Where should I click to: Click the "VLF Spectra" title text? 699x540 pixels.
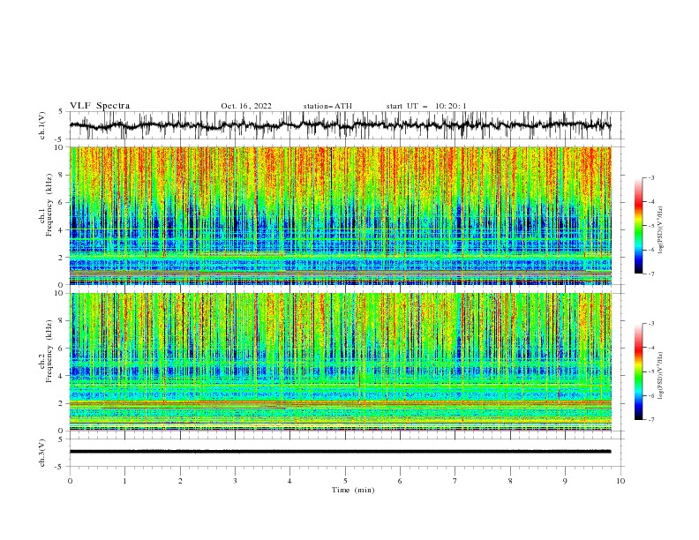100,106
